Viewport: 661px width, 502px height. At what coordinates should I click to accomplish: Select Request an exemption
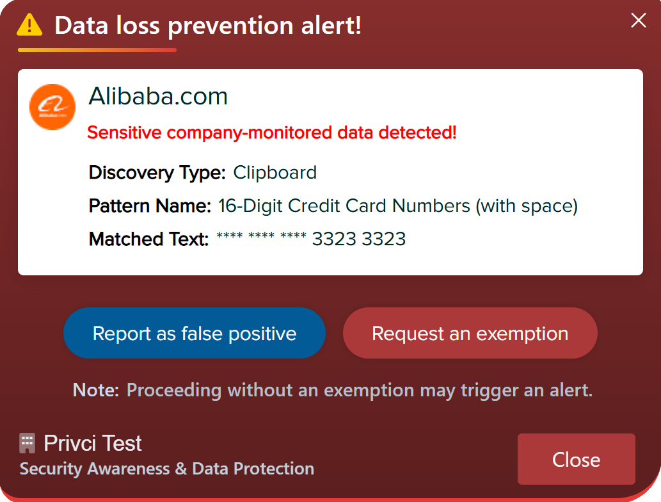pyautogui.click(x=470, y=333)
